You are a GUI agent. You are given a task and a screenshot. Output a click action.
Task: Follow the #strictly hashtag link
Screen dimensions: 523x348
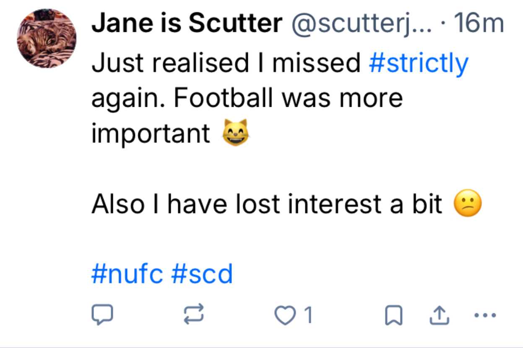(x=418, y=63)
